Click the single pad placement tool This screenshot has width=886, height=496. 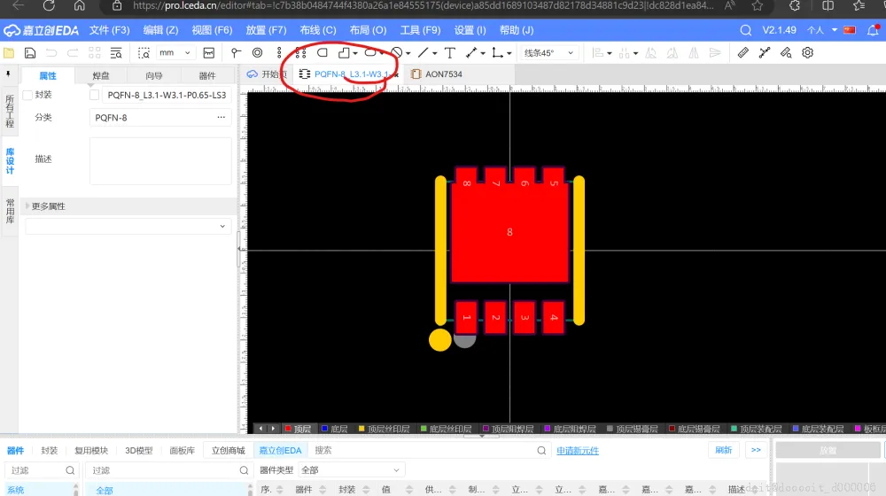tap(236, 53)
